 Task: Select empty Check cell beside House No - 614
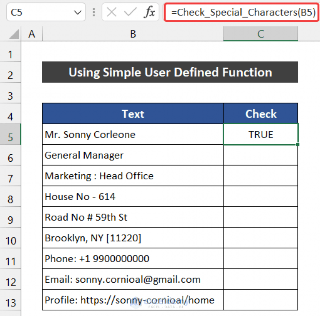[261, 196]
